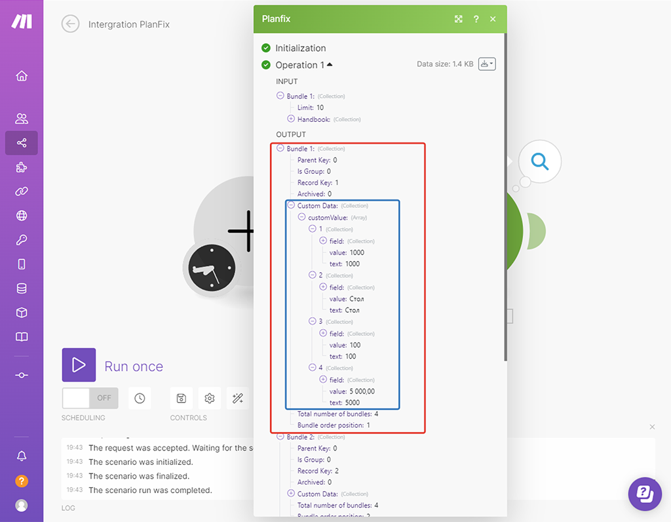
Task: Open scenario settings gear icon
Action: (x=209, y=398)
